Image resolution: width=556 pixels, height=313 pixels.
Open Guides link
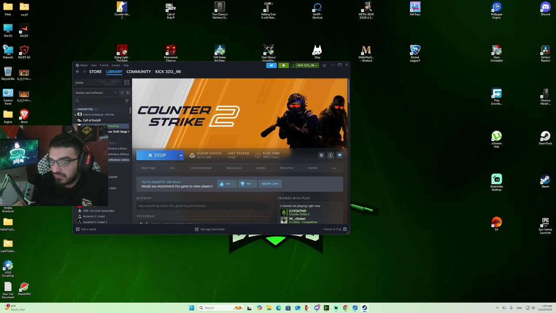click(x=261, y=168)
